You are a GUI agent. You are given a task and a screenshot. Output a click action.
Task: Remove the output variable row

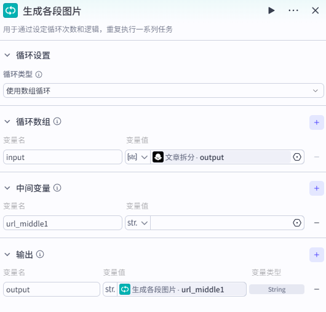pyautogui.click(x=317, y=289)
